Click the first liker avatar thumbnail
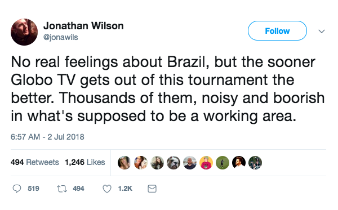The image size is (338, 210). [124, 163]
